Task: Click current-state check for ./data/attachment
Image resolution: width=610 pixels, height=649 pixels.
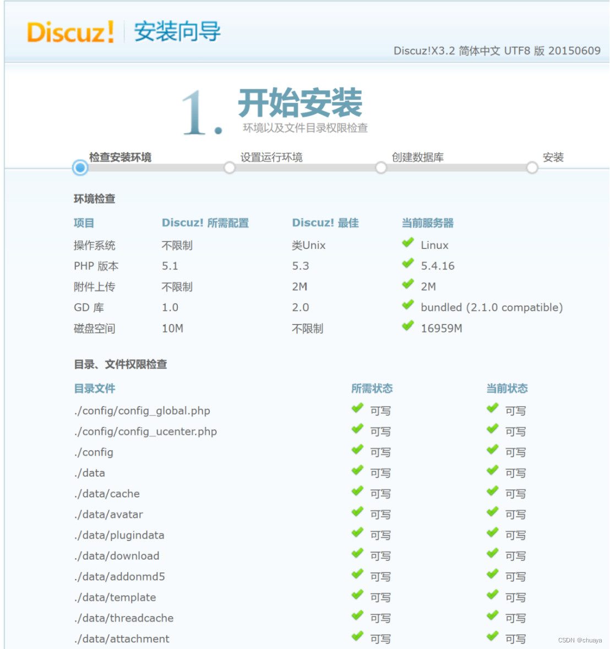Action: pyautogui.click(x=493, y=636)
